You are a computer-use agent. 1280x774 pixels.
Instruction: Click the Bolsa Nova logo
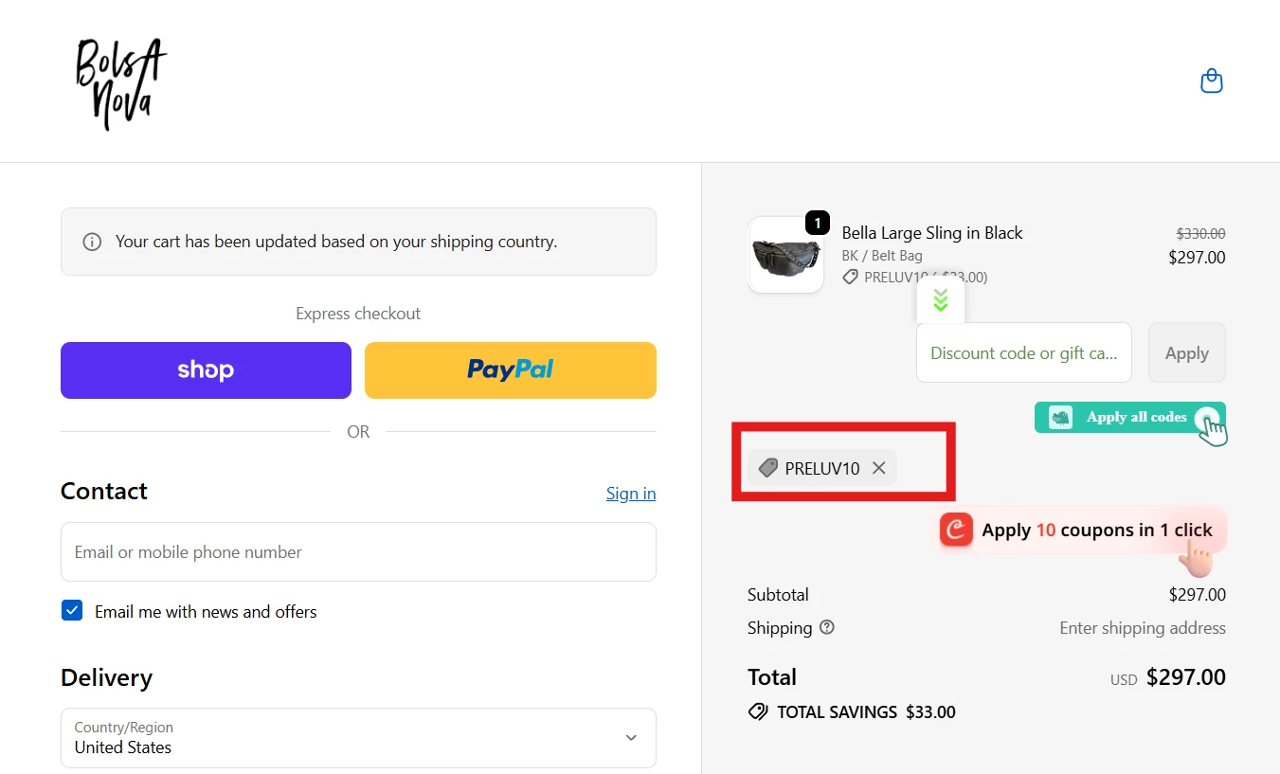coord(120,83)
